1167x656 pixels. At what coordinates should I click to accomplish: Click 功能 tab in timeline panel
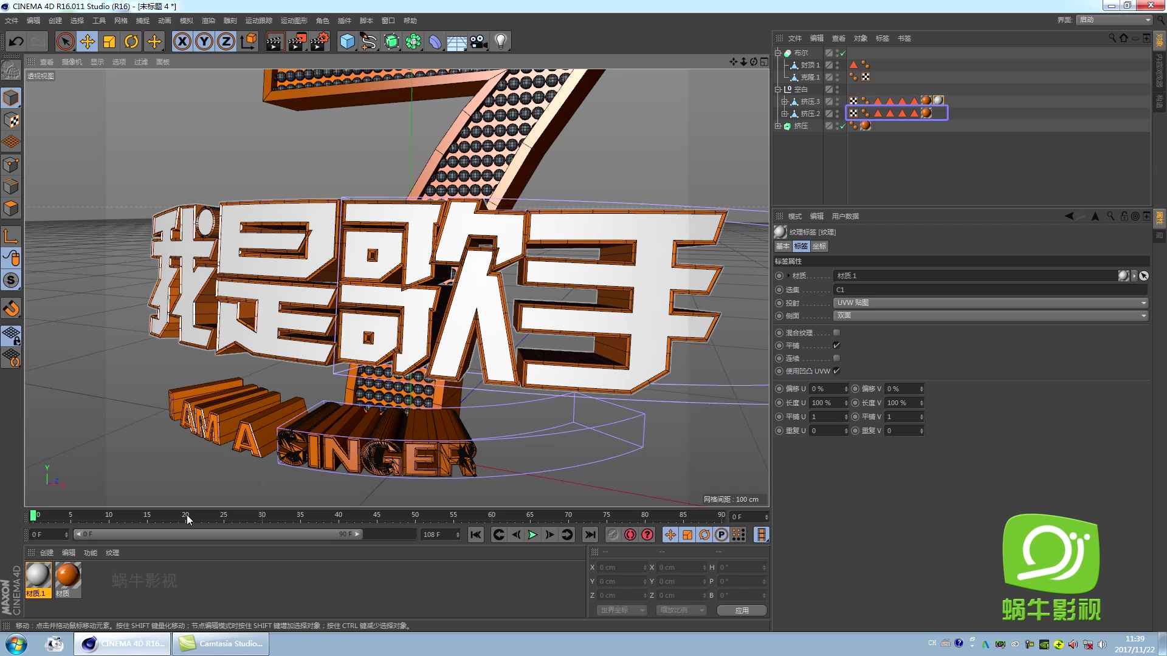(x=89, y=552)
